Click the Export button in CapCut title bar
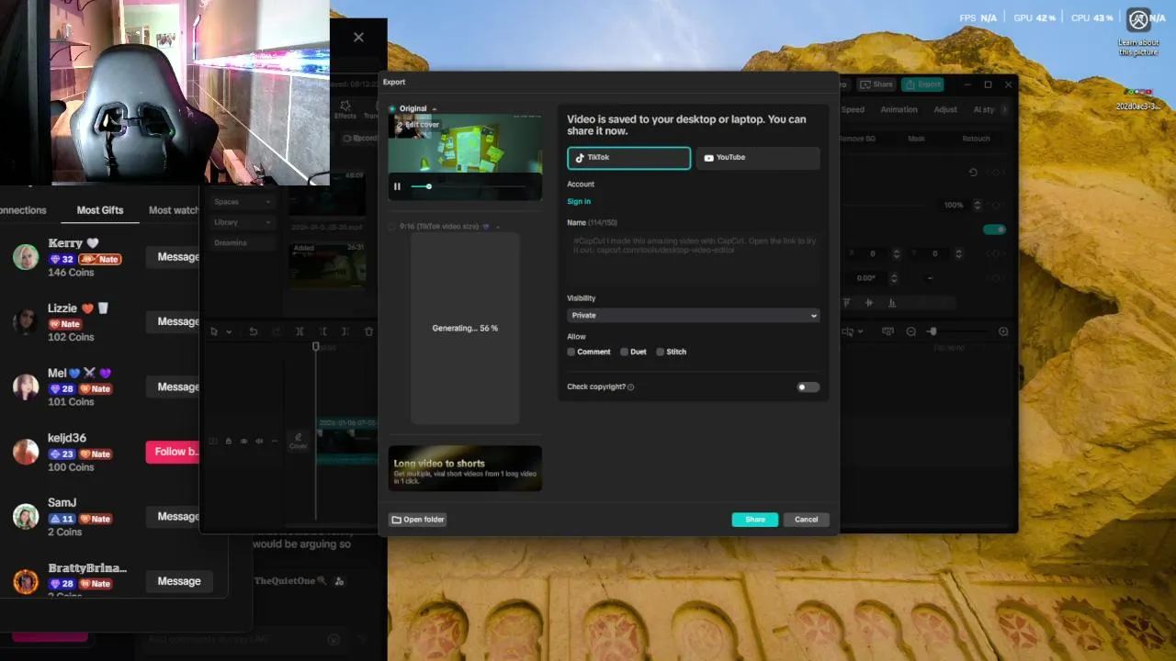 [922, 84]
